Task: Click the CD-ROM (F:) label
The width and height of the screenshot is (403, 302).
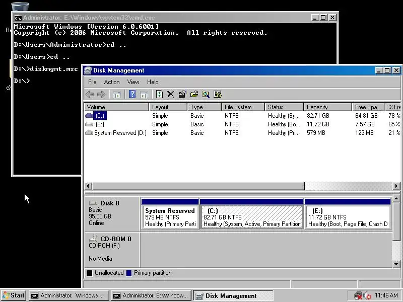Action: coord(104,246)
